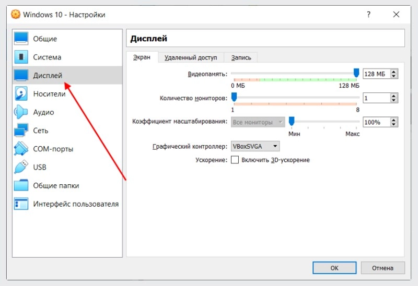The width and height of the screenshot is (418, 286).
Task: Click the Отмена button
Action: (x=382, y=268)
